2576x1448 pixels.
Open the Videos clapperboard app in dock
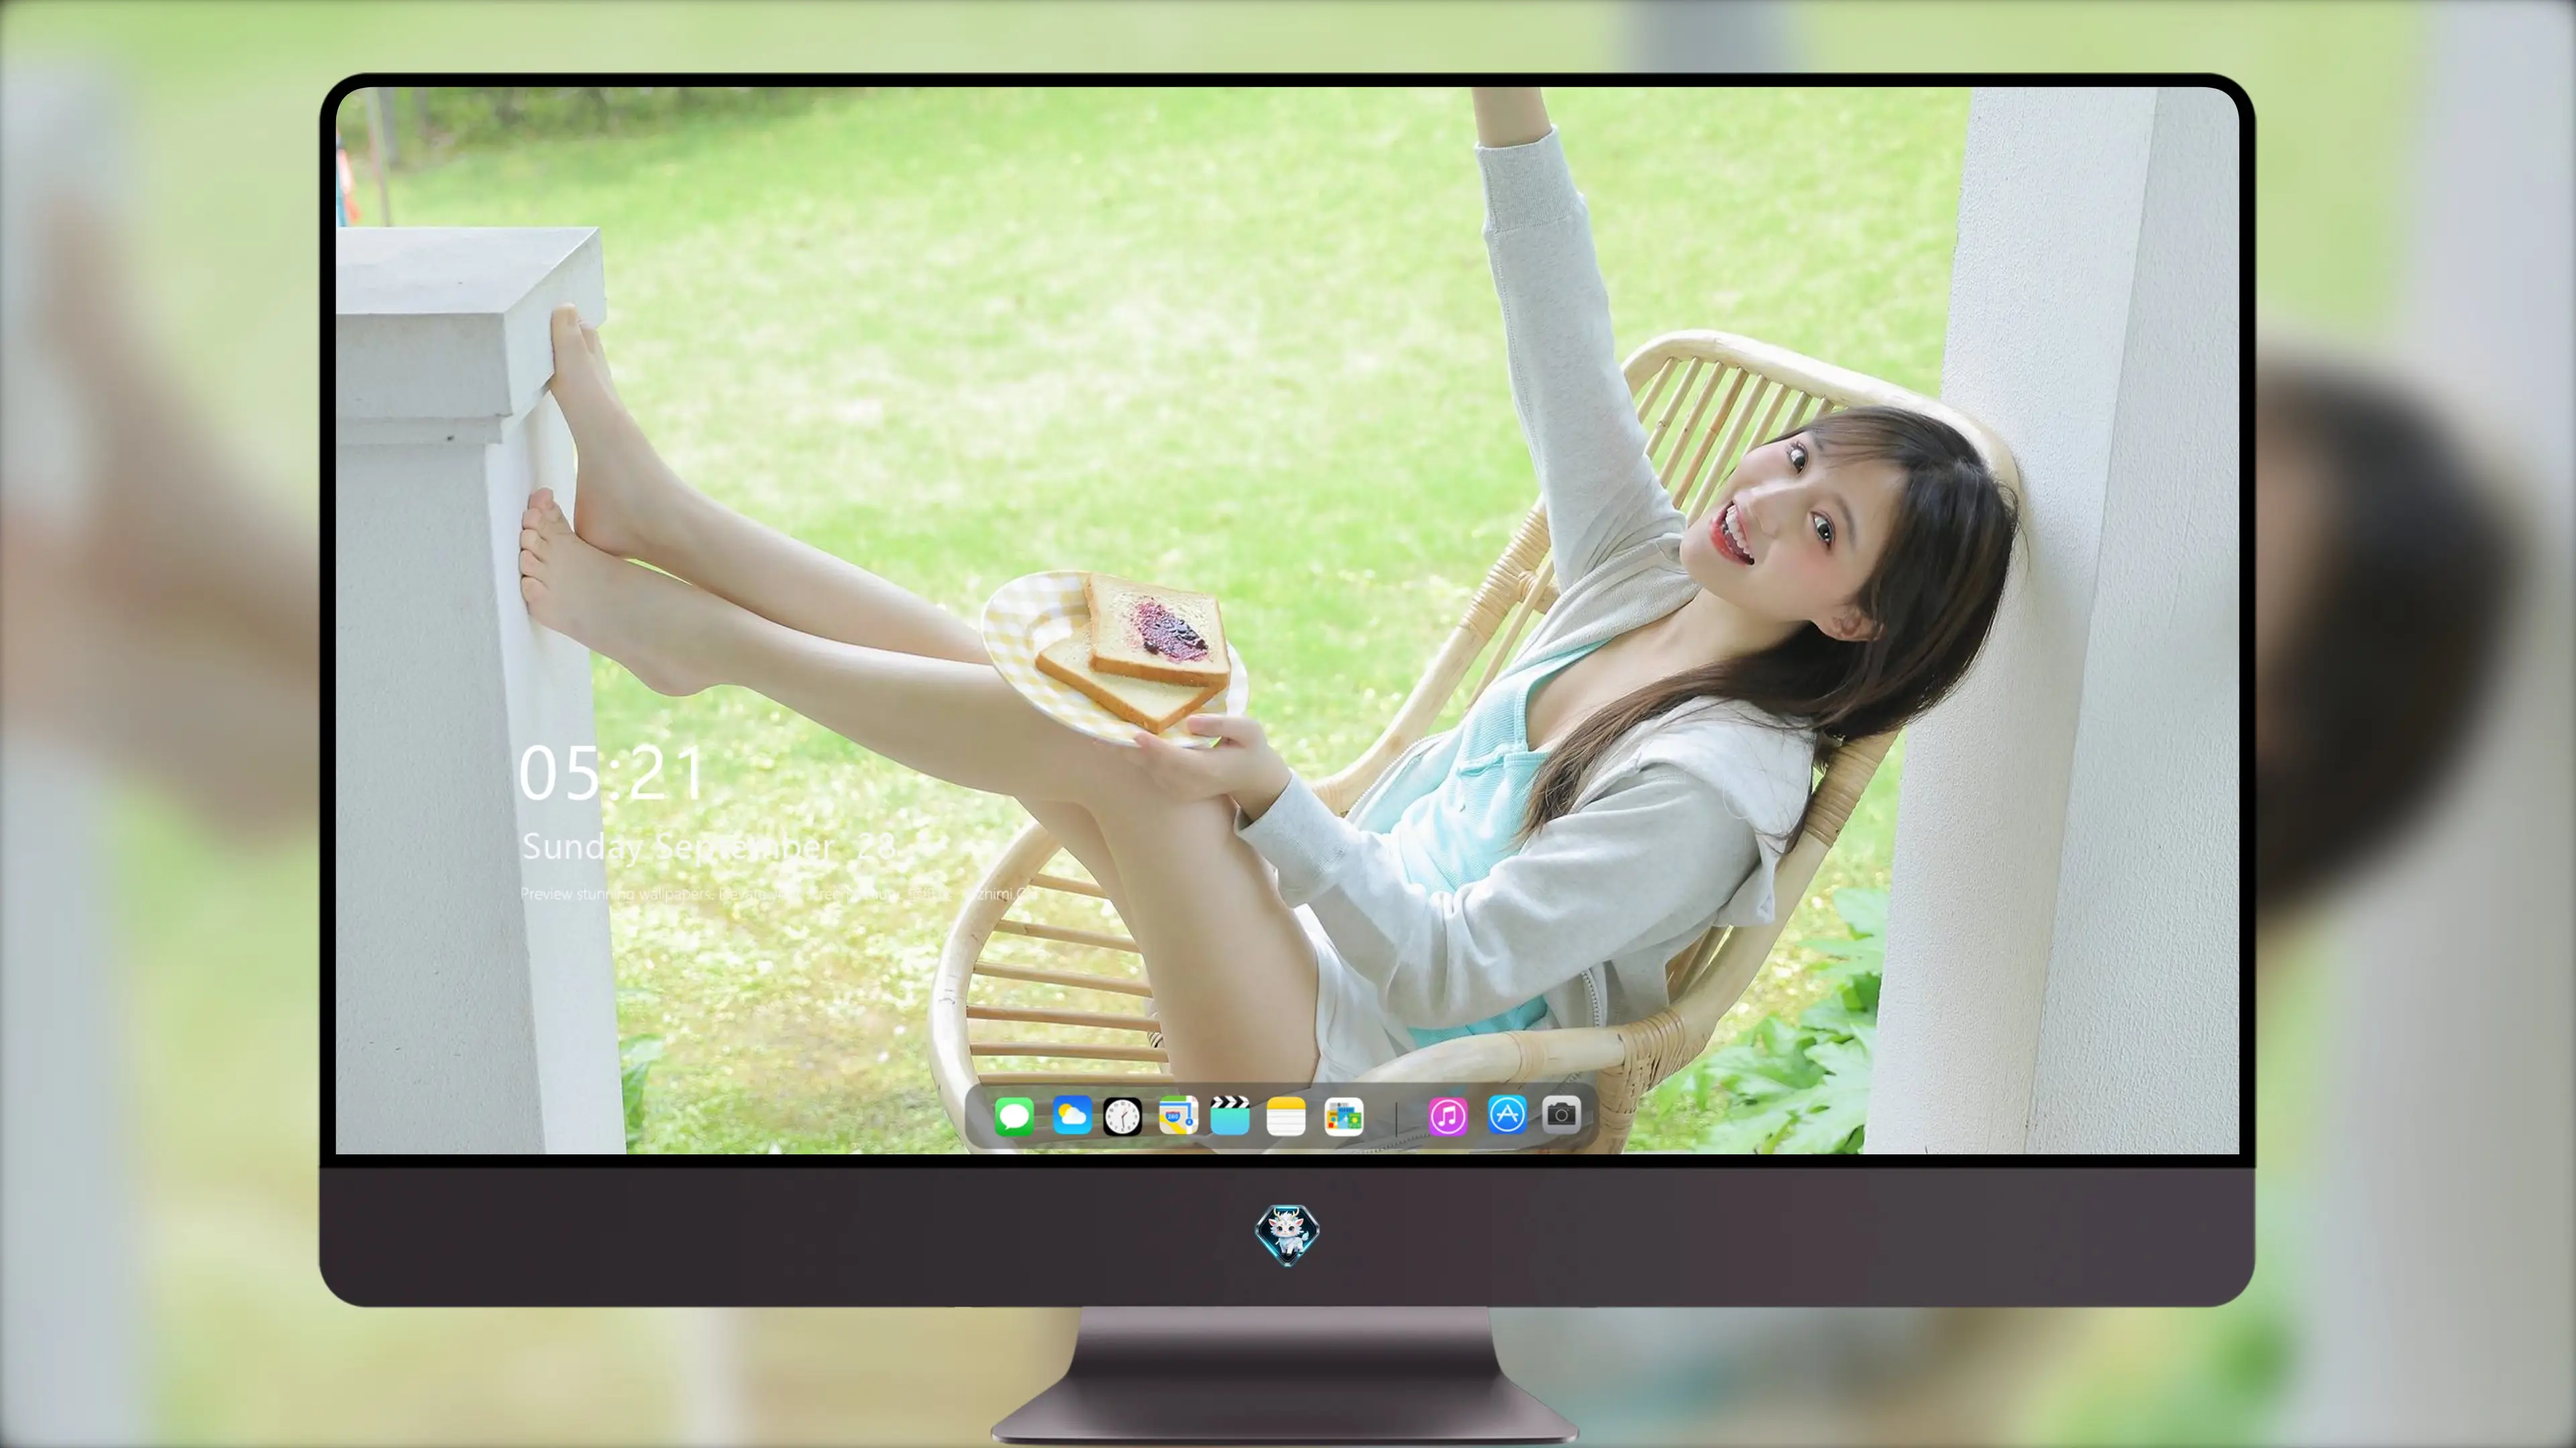[1230, 1116]
